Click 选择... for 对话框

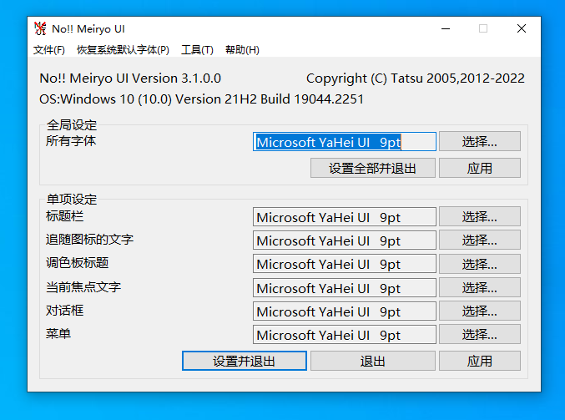click(480, 311)
